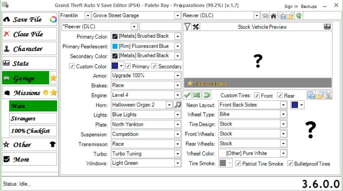Open the Primary Color Brushed Black dropdown
The image size is (343, 191).
tap(178, 36)
